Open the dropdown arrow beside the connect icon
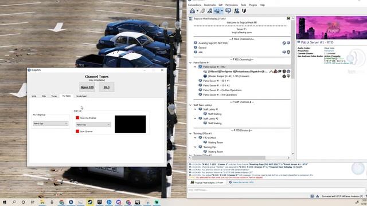Viewport: 367px width, 206px height. 197,11
